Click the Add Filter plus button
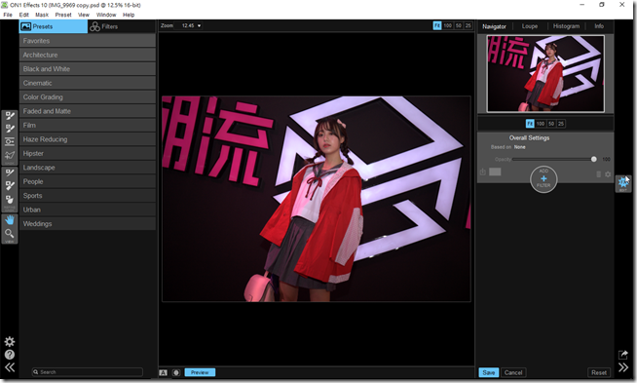The width and height of the screenshot is (637, 383). point(543,179)
